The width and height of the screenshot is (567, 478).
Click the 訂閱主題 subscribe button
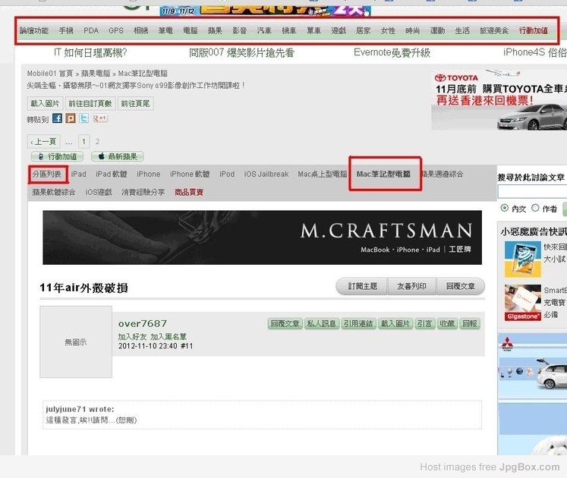362,286
